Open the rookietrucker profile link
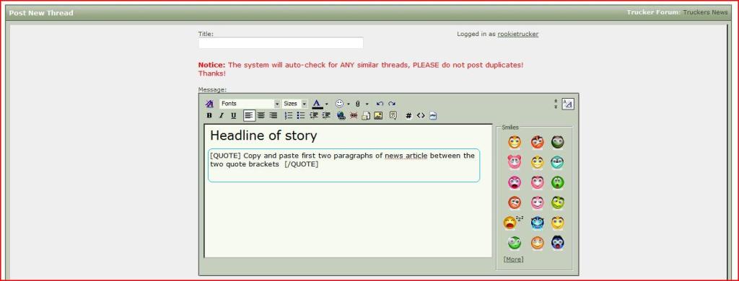739x281 pixels. tap(518, 34)
